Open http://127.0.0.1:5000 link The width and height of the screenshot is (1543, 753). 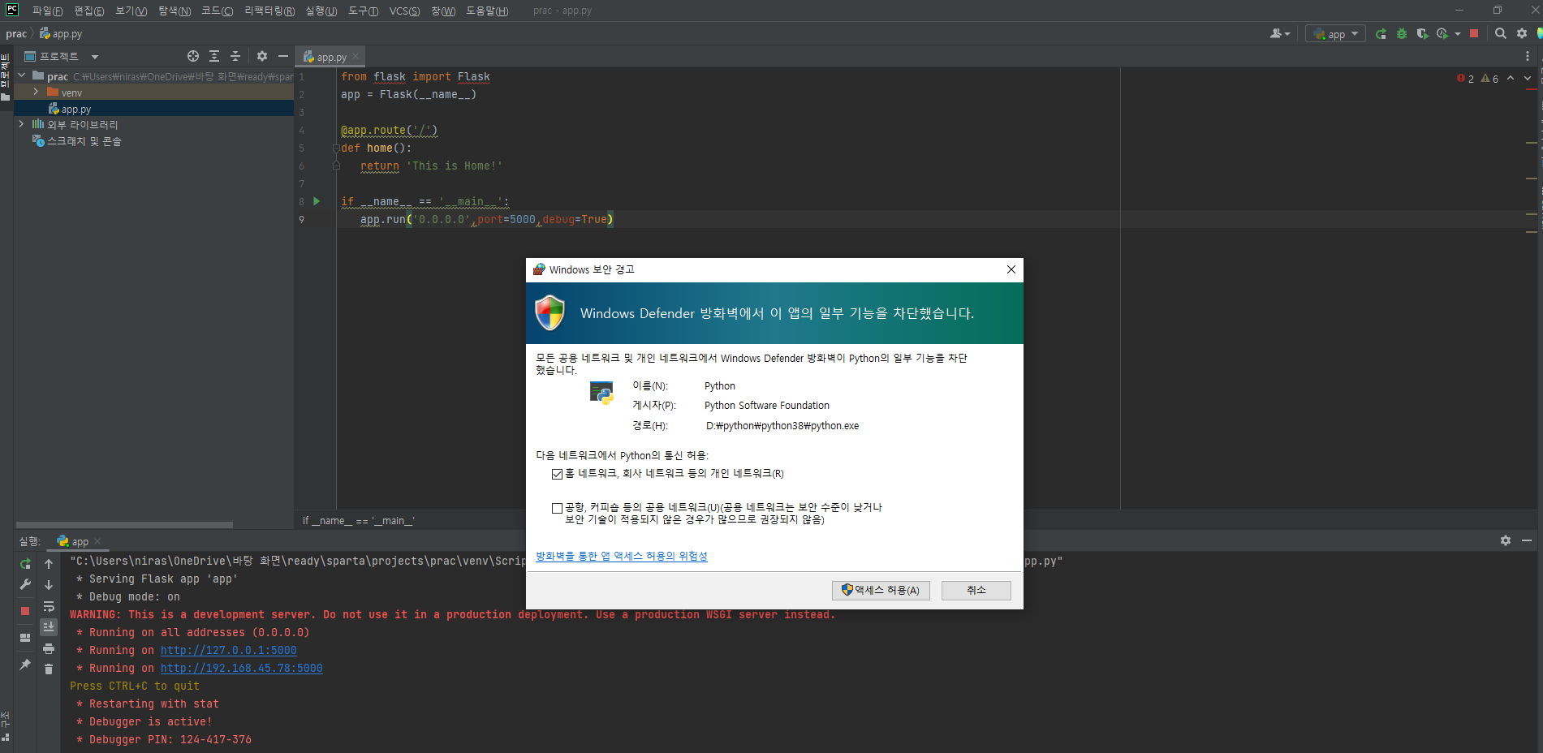tap(228, 650)
